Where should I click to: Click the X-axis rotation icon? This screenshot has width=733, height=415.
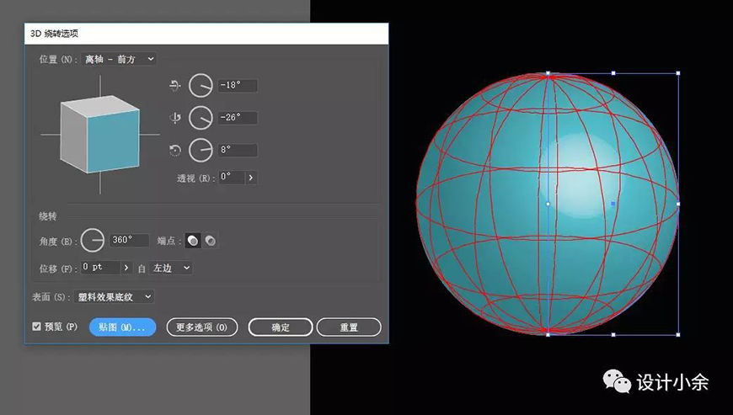tap(175, 85)
